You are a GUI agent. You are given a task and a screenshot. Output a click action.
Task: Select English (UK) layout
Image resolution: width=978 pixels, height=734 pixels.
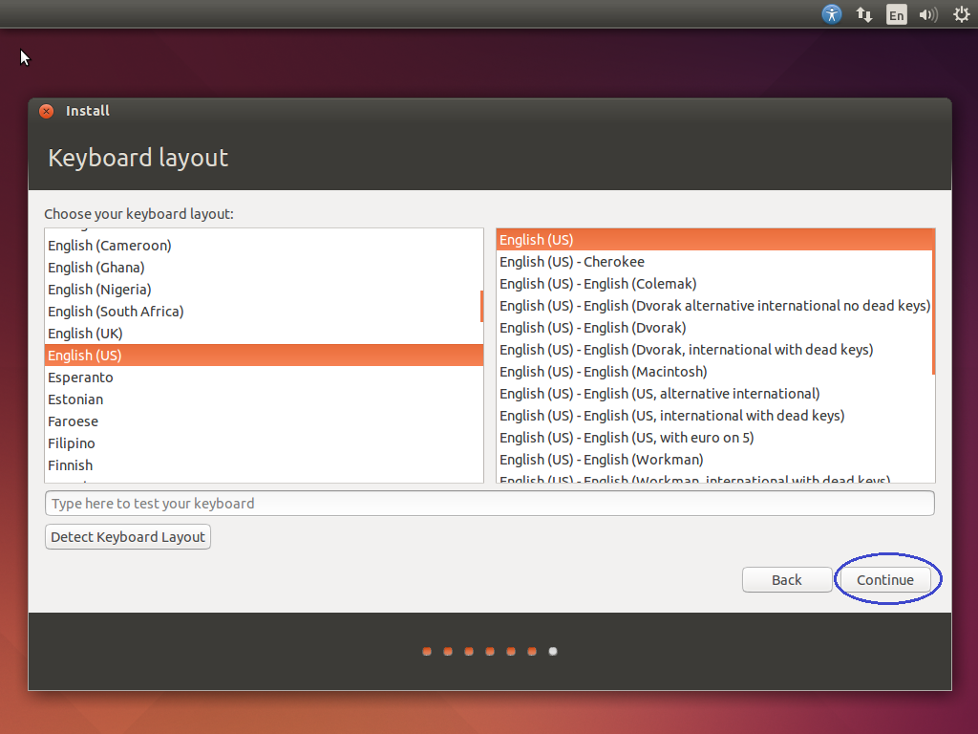click(263, 334)
